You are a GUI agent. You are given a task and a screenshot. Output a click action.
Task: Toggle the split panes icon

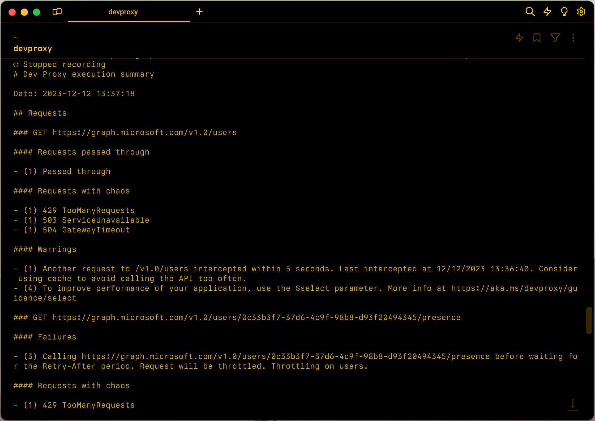pos(57,12)
